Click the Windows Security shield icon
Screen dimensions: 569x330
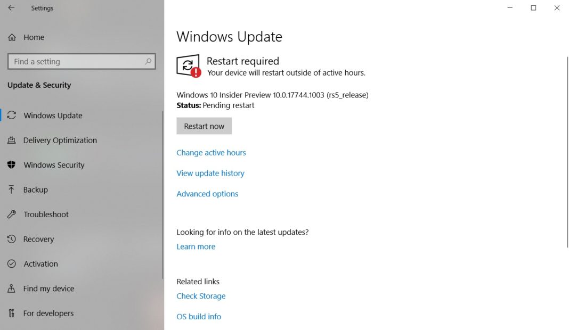pos(12,165)
